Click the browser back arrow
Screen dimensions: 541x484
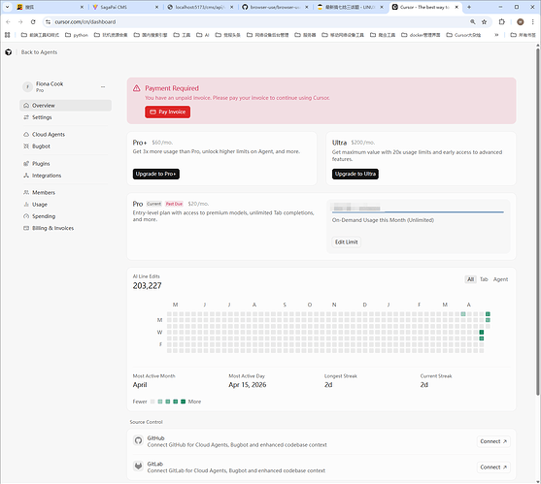(x=9, y=21)
